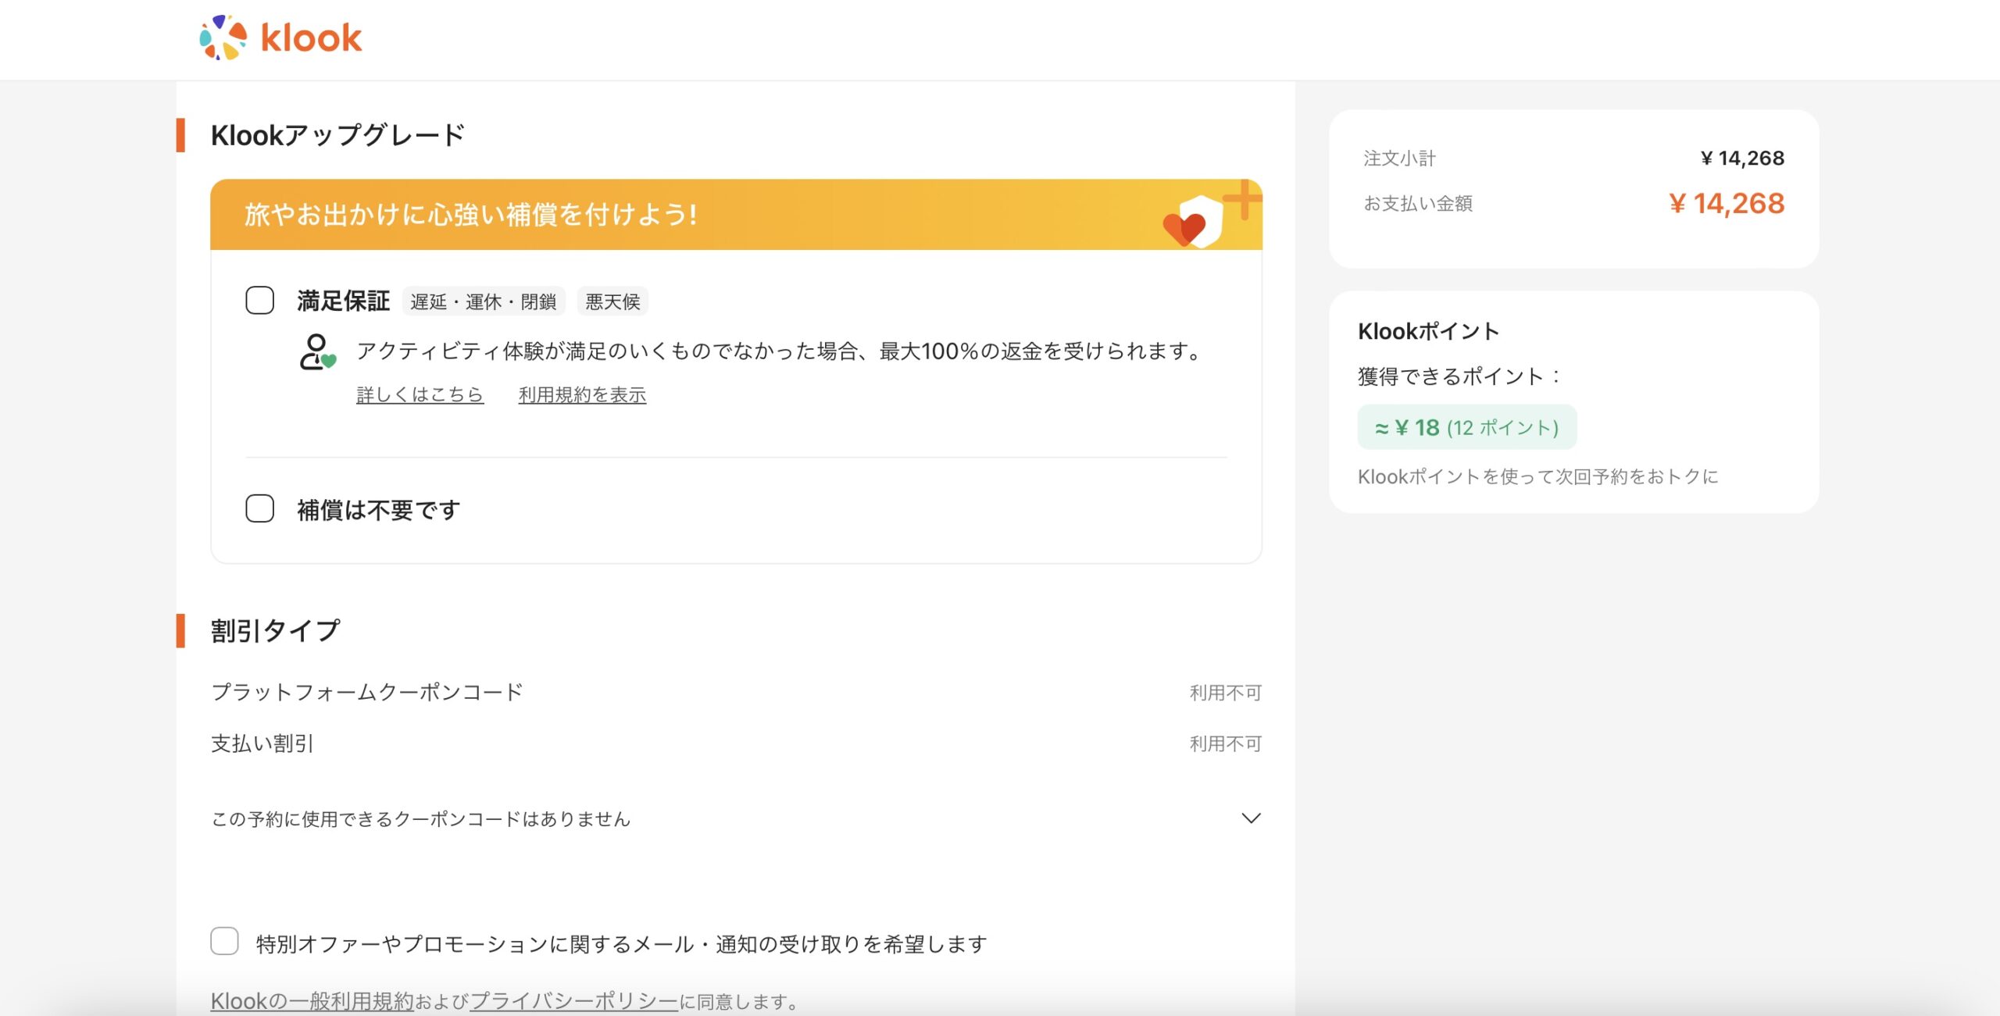This screenshot has height=1016, width=2000.
Task: Open the 詳しくはこちら link
Action: (x=420, y=395)
